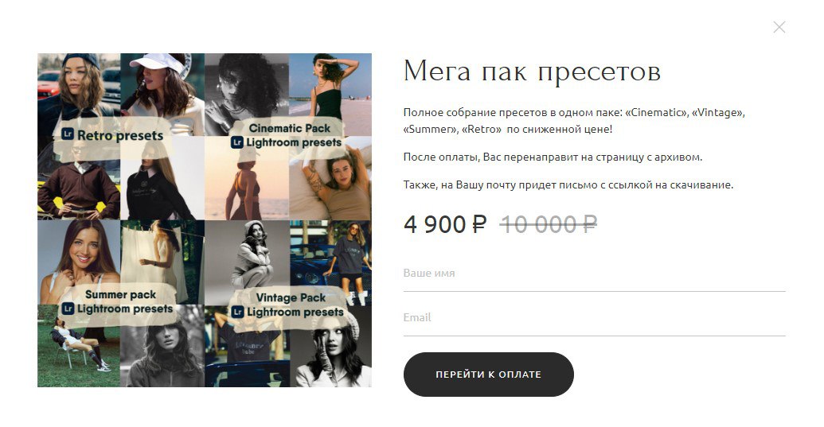Click the Retro presets label text
The width and height of the screenshot is (824, 427).
[120, 135]
